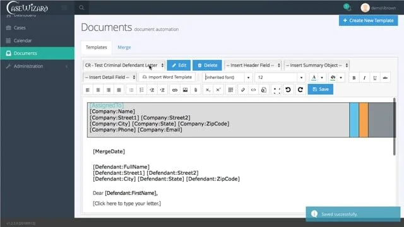Open the template selector CR - Test Criminal Defendant Letter
Image resolution: width=404 pixels, height=227 pixels.
tap(124, 66)
